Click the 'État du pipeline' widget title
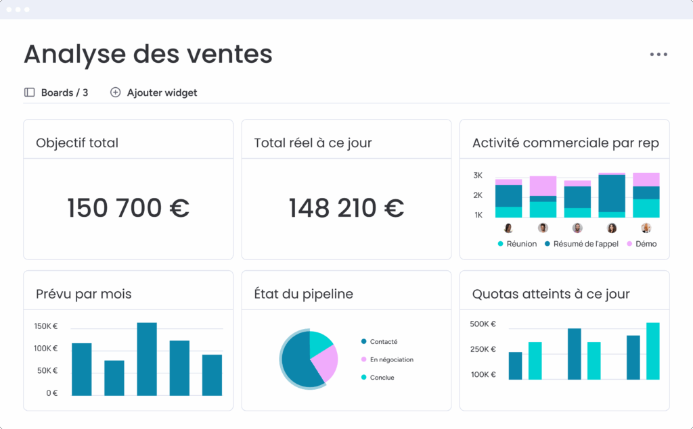The image size is (693, 429). pyautogui.click(x=303, y=294)
